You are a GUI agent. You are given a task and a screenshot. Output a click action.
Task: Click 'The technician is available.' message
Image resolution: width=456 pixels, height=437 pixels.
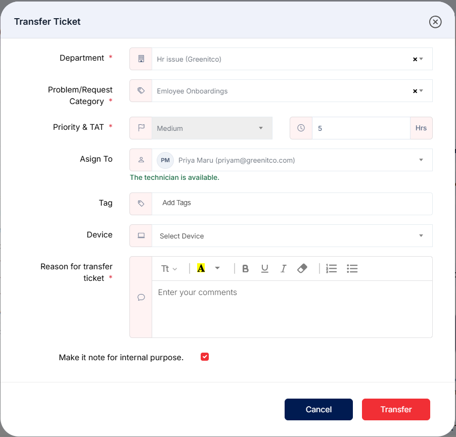point(174,177)
